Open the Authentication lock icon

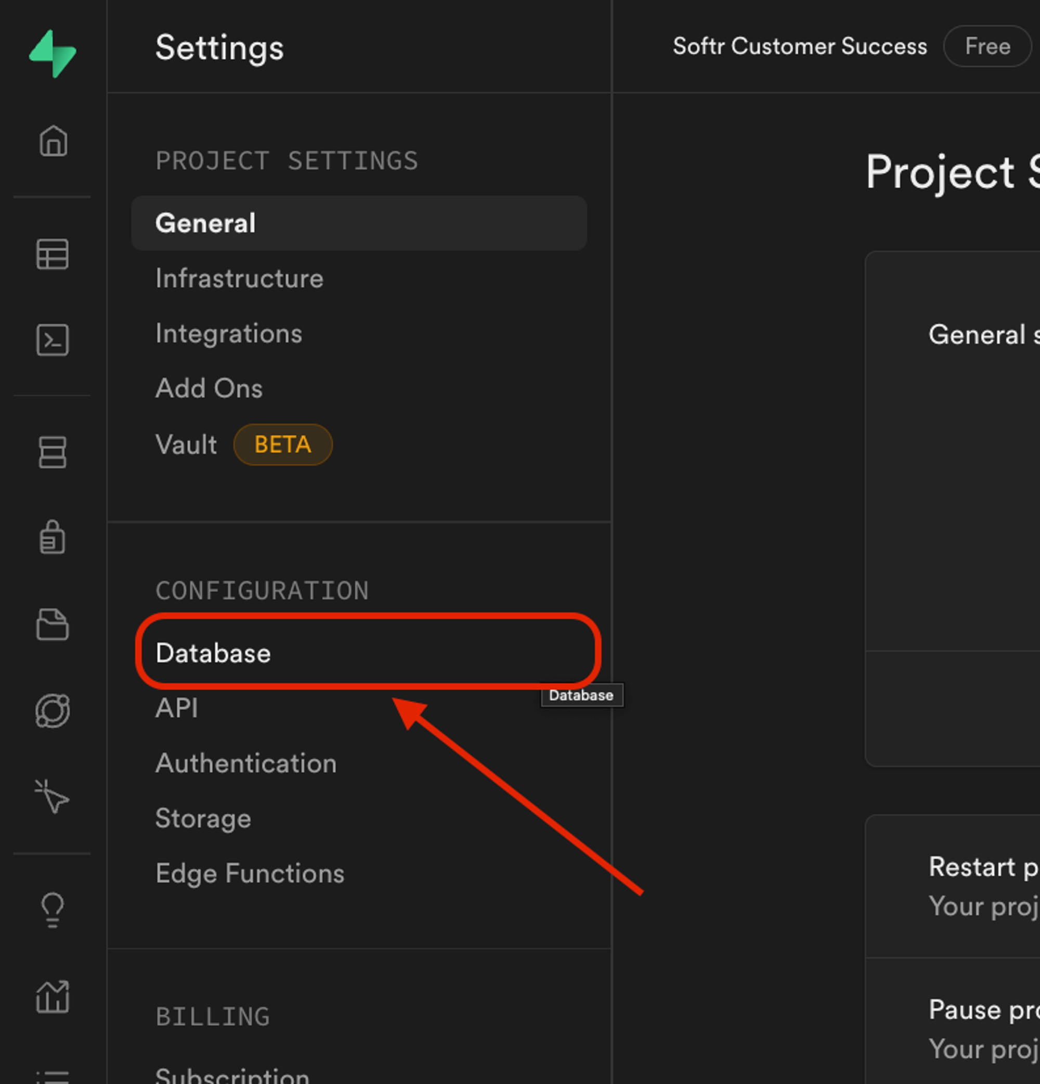[53, 537]
